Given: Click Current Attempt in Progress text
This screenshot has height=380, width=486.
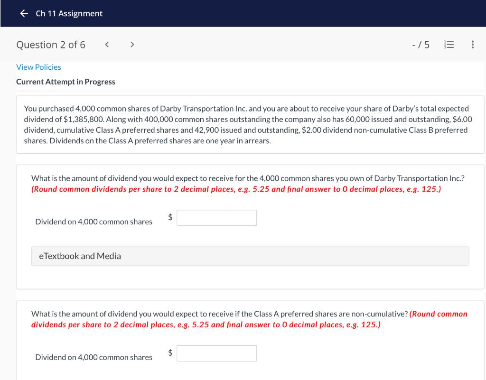Looking at the screenshot, I should click(65, 82).
